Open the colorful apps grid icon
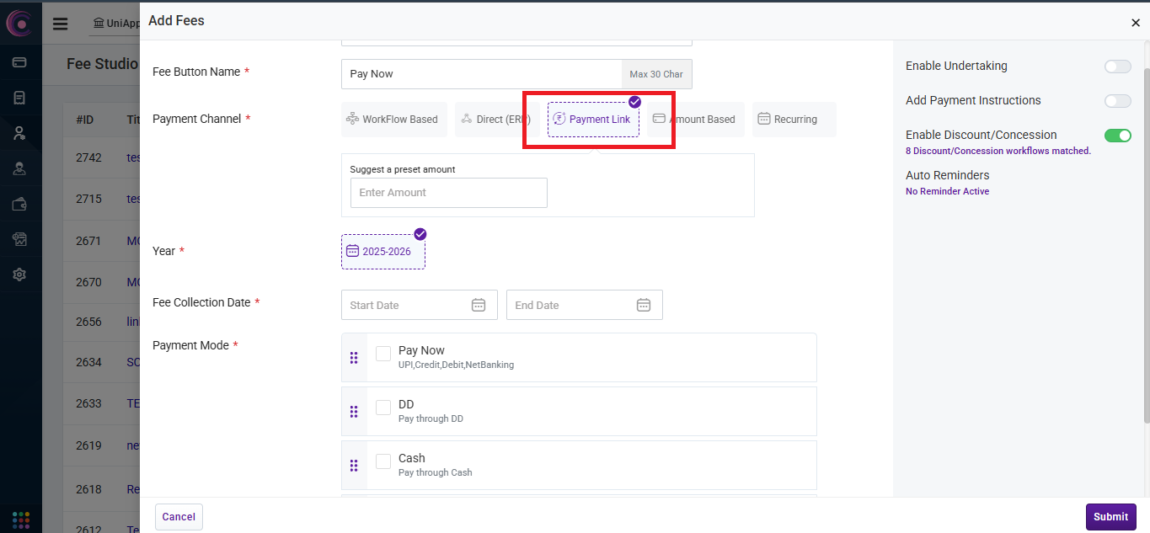 20,519
